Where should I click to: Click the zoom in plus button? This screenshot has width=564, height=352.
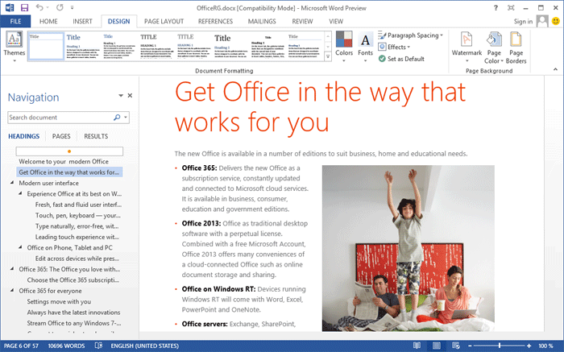(529, 346)
